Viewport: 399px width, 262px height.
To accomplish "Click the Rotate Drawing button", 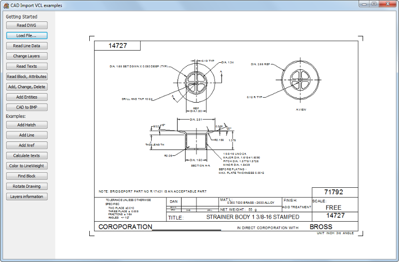I will pos(27,186).
